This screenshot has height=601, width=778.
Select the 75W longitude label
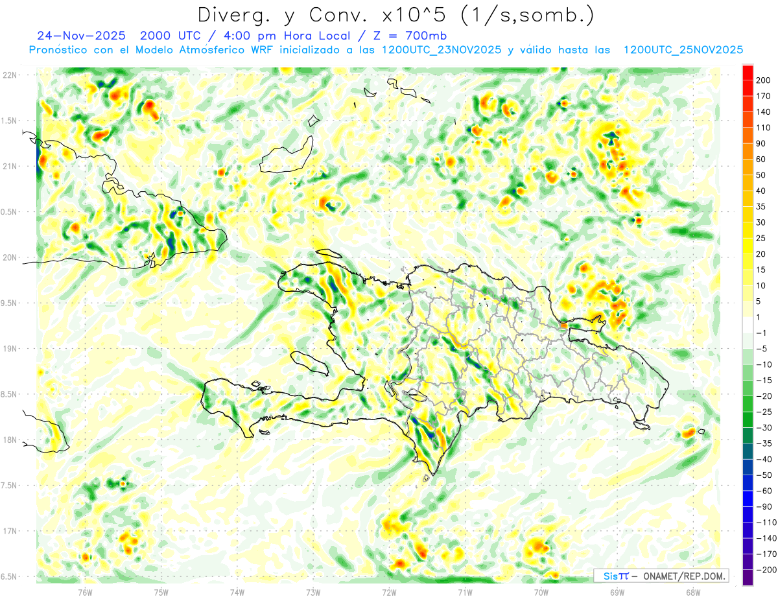161,591
